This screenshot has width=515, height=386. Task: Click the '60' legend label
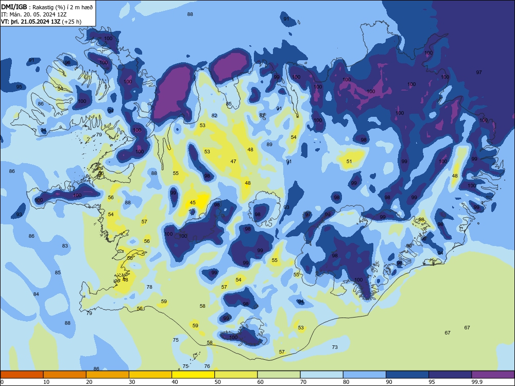point(261,382)
